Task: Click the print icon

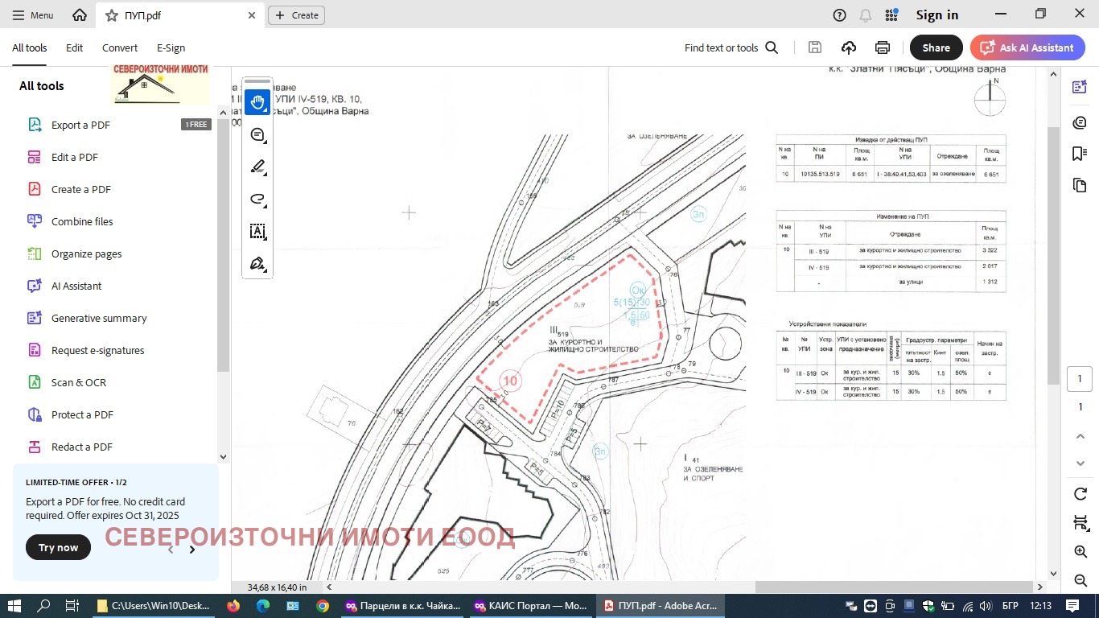Action: (883, 47)
